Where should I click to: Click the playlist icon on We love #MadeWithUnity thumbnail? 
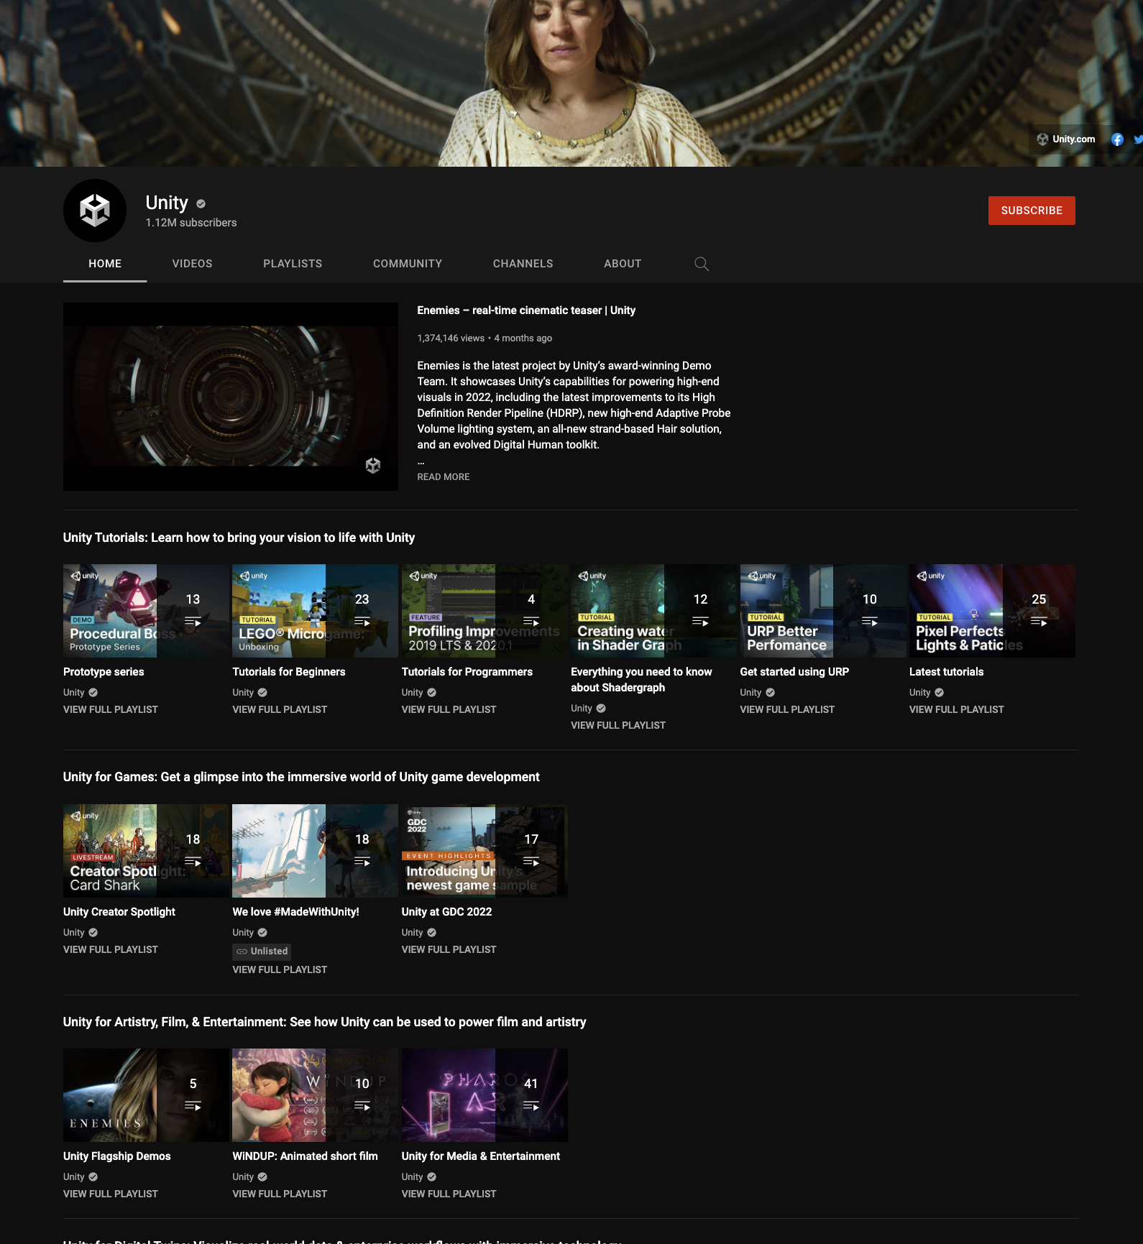[362, 862]
